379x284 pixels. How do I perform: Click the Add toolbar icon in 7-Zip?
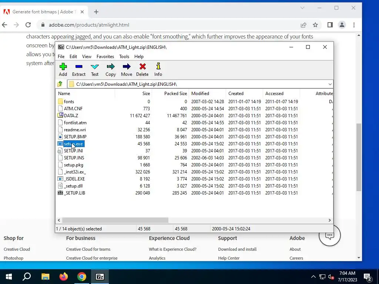point(63,67)
